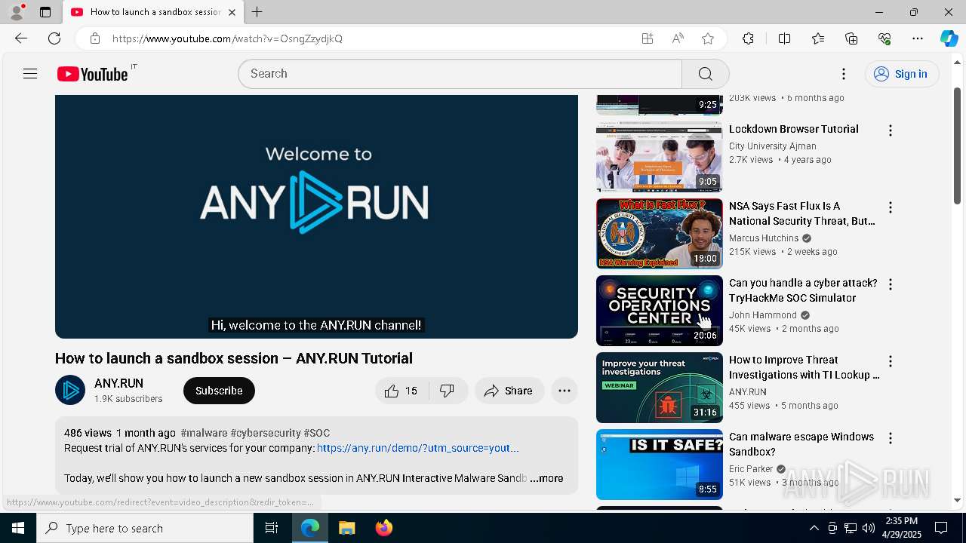Open more actions menu beside Share
966x543 pixels.
point(564,391)
